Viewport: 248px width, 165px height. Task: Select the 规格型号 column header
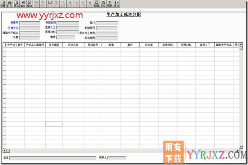[x=93, y=45]
